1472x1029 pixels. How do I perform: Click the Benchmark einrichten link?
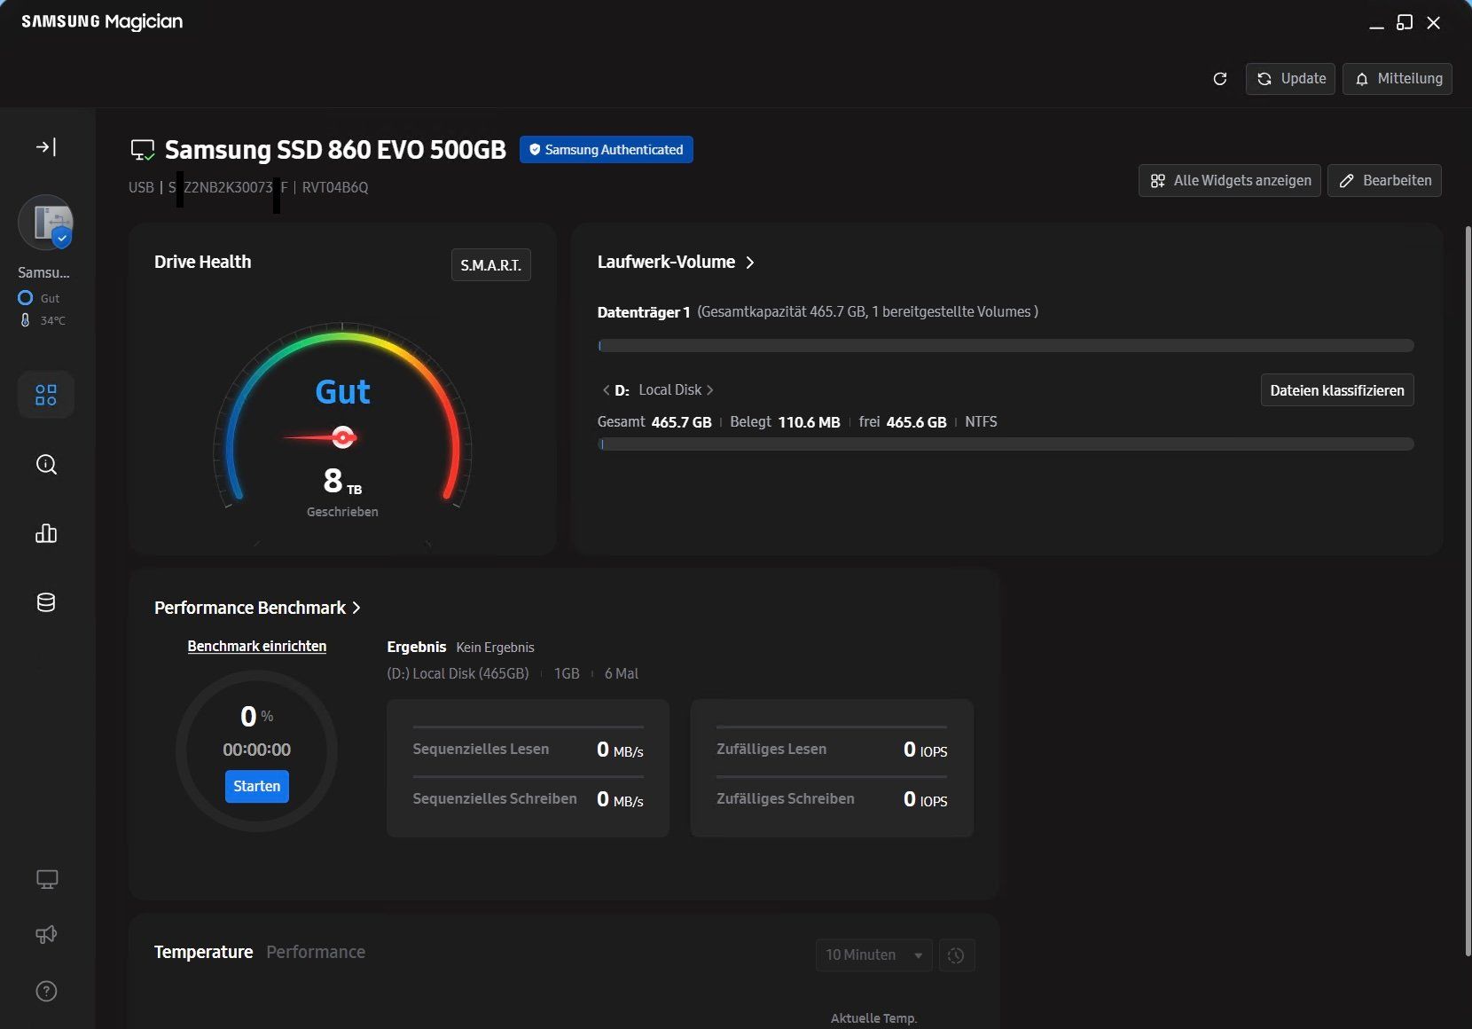pos(257,647)
